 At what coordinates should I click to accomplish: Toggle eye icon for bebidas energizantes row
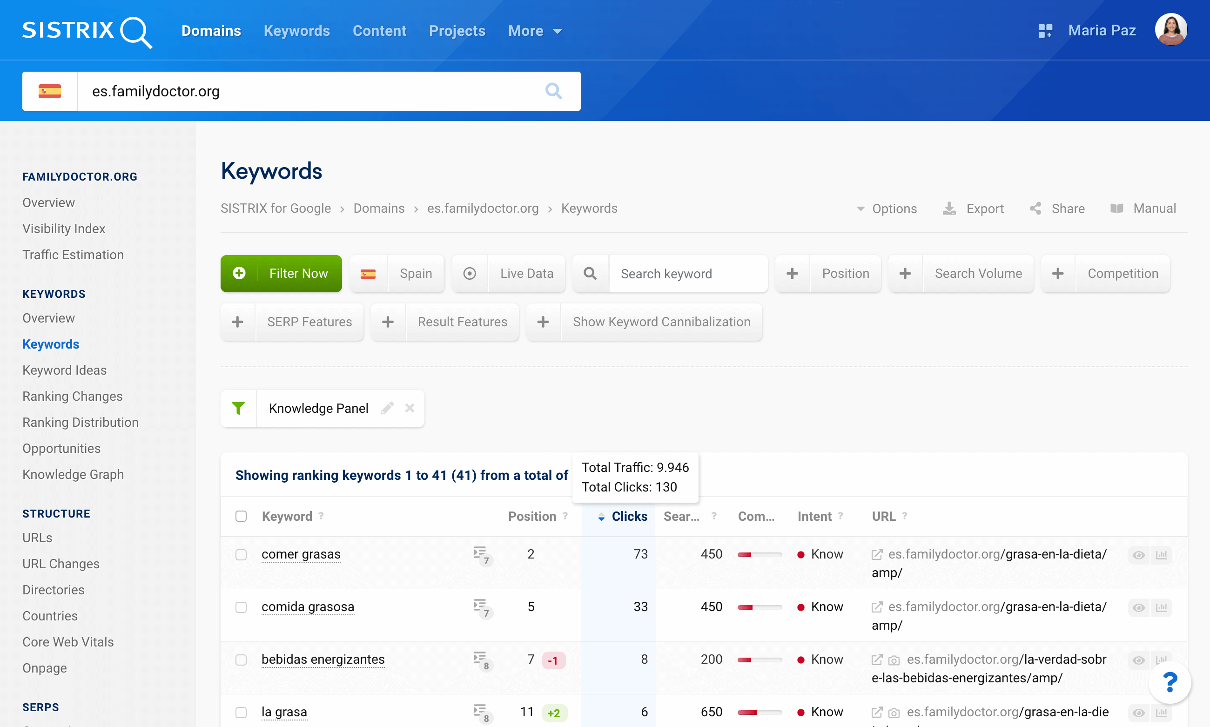1138,660
